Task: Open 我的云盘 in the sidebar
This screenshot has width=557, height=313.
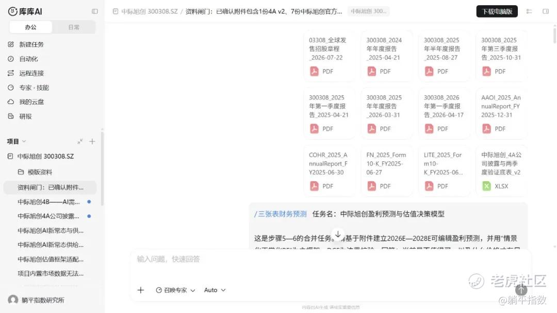Action: pyautogui.click(x=31, y=102)
